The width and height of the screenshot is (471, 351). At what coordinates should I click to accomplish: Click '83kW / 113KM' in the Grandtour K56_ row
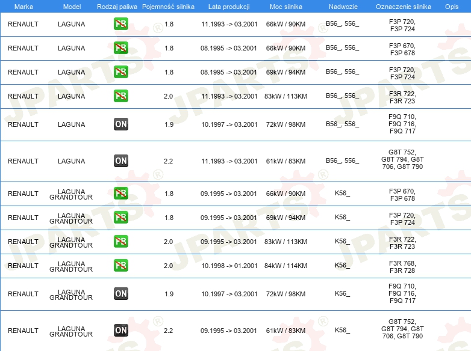coord(285,242)
